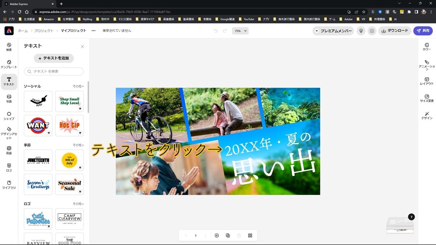Open the デザインアセット panel
436x245 pixels.
tap(9, 133)
